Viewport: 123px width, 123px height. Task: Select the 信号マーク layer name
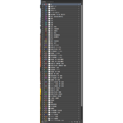[x=53, y=10]
